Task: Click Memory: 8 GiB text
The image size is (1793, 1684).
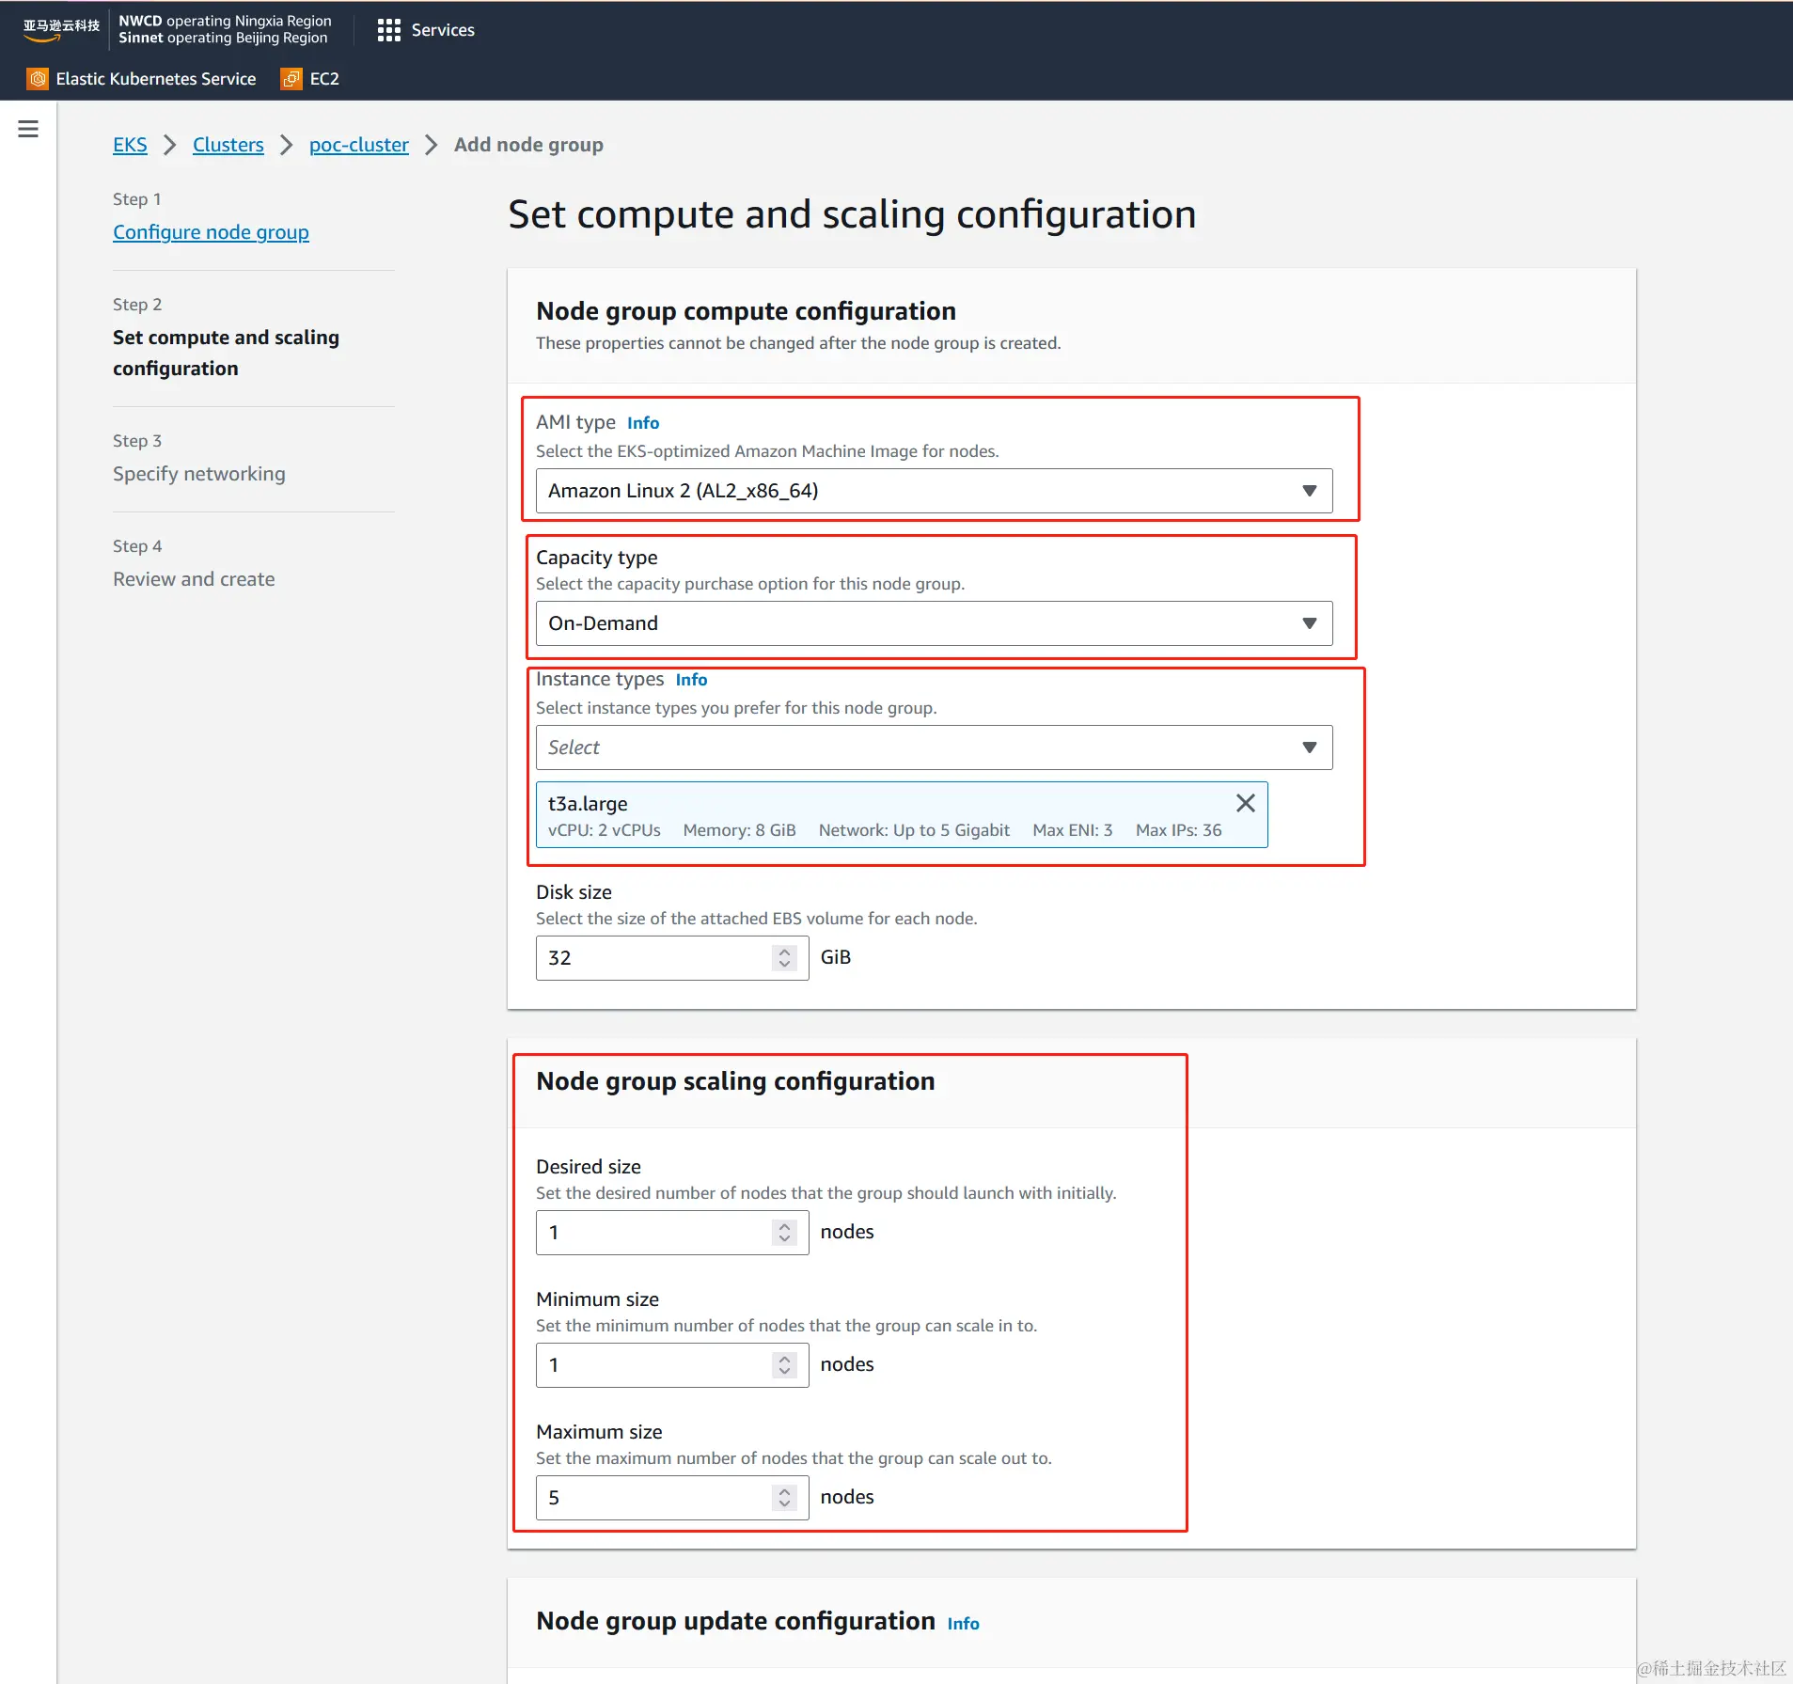Action: tap(739, 830)
